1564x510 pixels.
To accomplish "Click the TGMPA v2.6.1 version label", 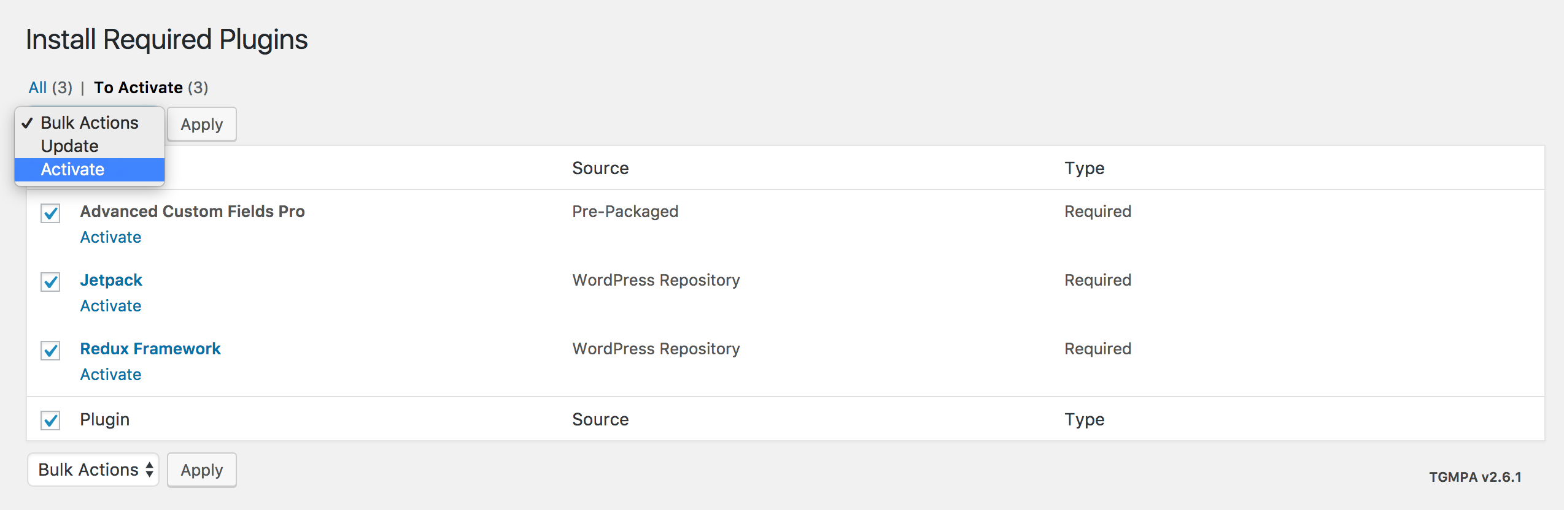I will 1476,477.
